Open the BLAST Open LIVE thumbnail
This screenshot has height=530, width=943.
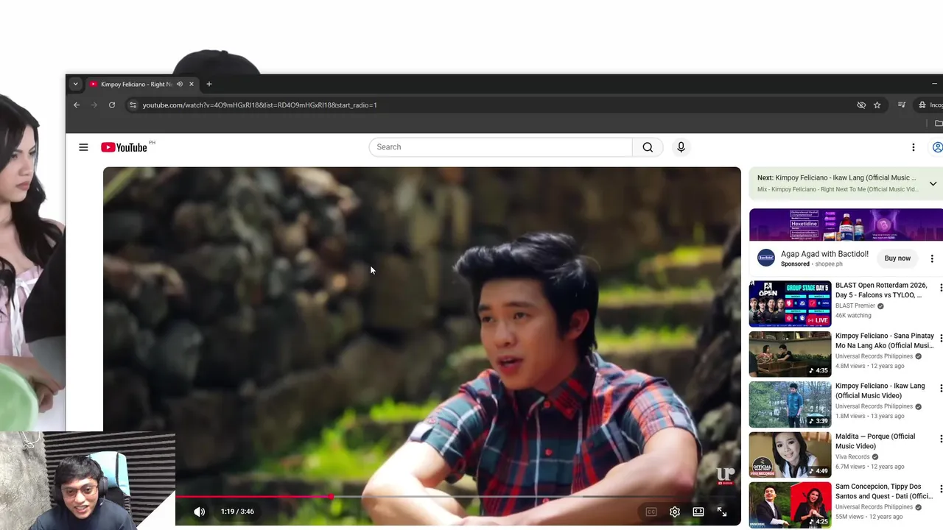pyautogui.click(x=790, y=303)
